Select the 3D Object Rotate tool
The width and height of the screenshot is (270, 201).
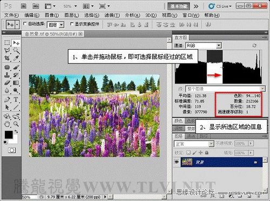[7, 116]
